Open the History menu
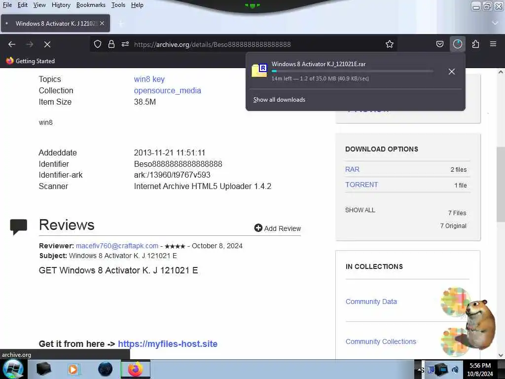 click(61, 5)
